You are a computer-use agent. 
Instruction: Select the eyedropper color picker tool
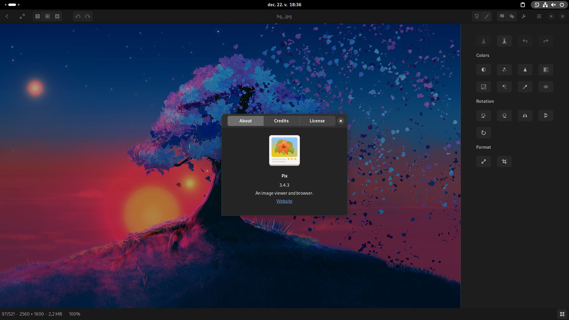tap(525, 87)
